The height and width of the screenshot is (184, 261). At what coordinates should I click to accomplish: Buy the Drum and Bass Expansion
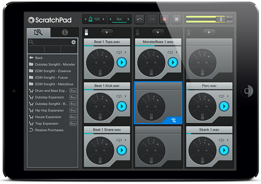pyautogui.click(x=73, y=91)
